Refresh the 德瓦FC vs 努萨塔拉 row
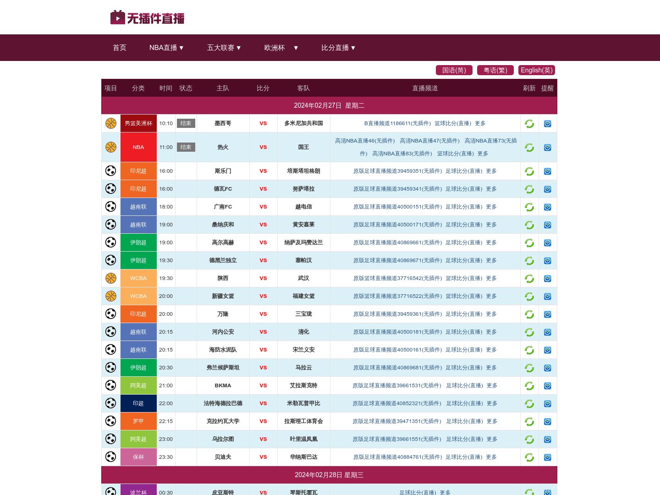660x495 pixels. click(529, 189)
